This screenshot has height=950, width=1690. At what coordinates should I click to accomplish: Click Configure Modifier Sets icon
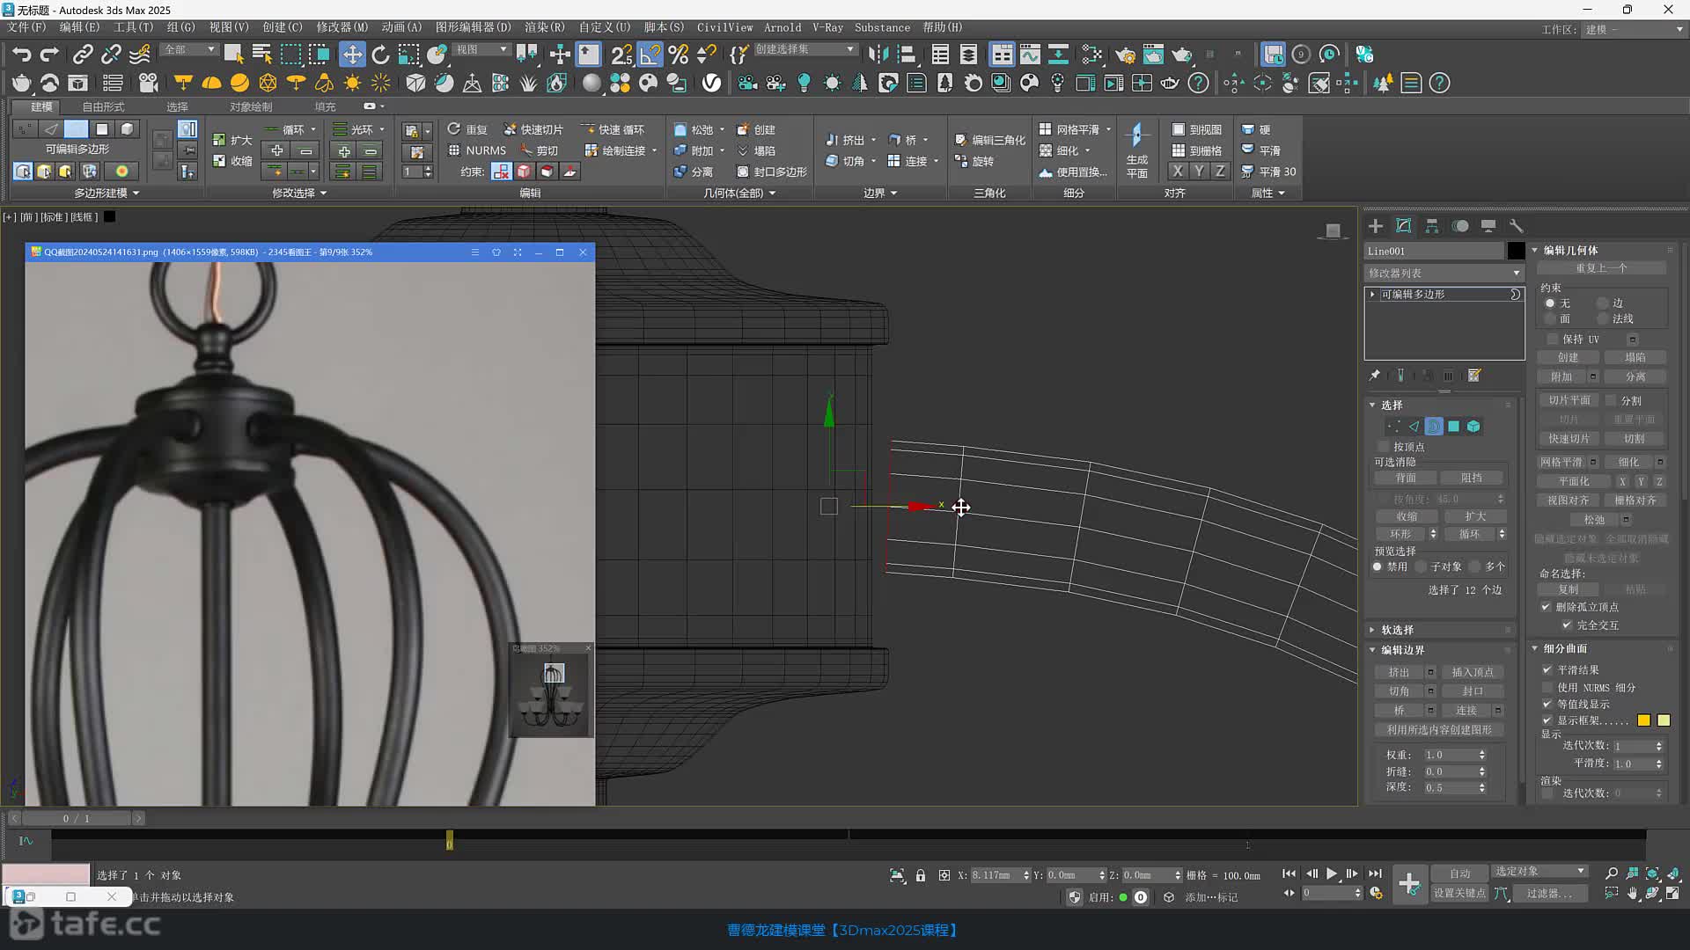tap(1474, 376)
